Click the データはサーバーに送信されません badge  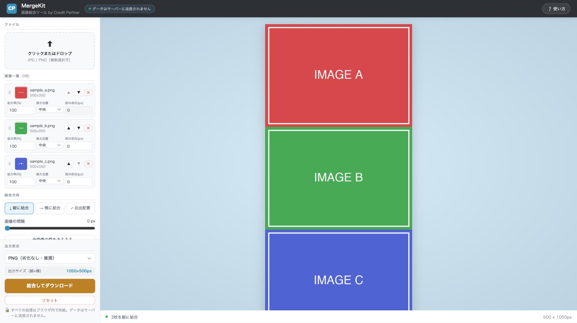(x=120, y=9)
